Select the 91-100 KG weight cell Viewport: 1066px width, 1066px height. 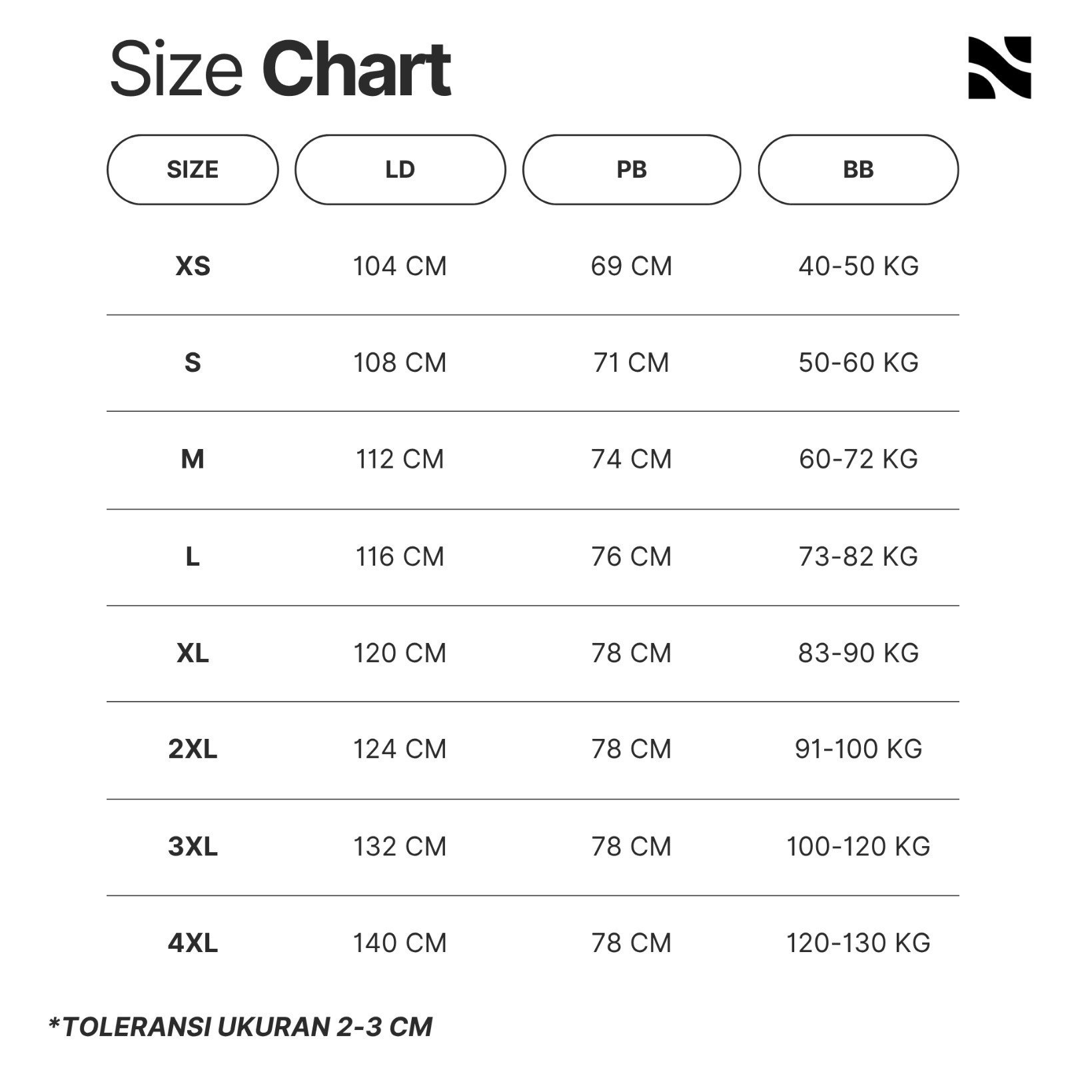coord(858,750)
